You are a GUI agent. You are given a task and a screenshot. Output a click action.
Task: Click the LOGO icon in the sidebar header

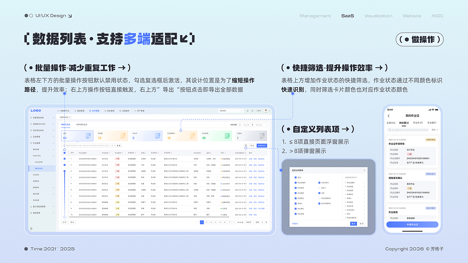pyautogui.click(x=35, y=110)
